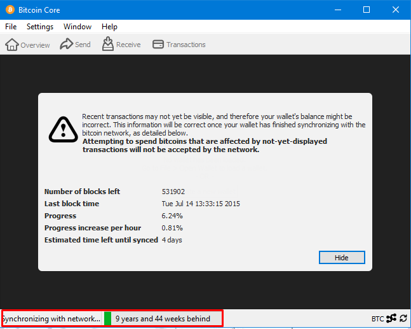Click the "Synchronizing with network..." status text
The width and height of the screenshot is (411, 329).
51,319
